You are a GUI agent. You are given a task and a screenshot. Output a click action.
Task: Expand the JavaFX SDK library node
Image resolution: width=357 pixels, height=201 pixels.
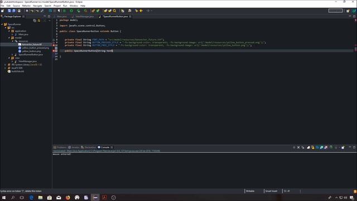point(5,68)
